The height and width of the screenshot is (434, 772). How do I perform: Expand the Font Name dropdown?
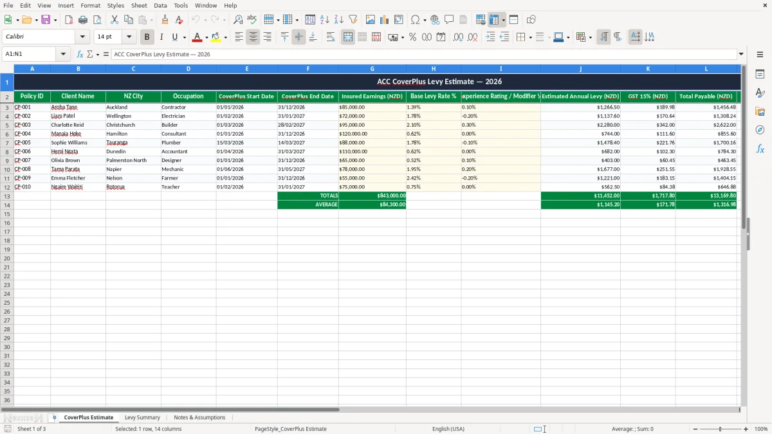[x=82, y=37]
